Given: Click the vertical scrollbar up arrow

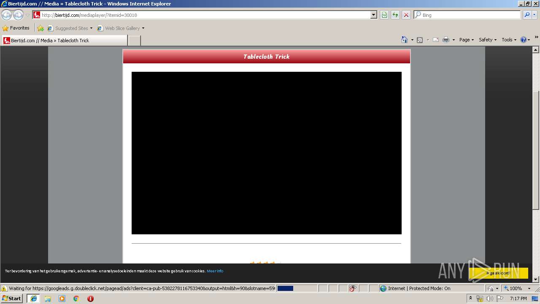Looking at the screenshot, I should (536, 50).
